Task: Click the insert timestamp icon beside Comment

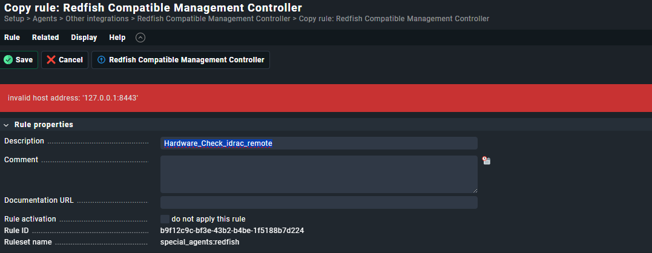Action: coord(486,160)
